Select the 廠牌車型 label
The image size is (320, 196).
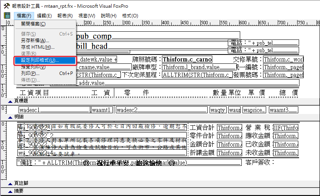145,67
